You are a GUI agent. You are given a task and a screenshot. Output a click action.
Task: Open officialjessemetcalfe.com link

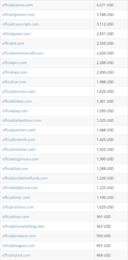(23, 53)
